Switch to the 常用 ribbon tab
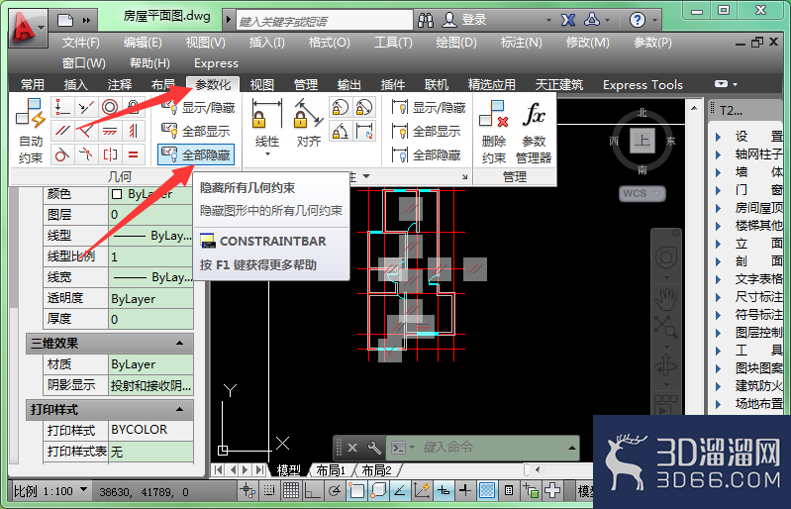The width and height of the screenshot is (791, 509). pos(33,85)
